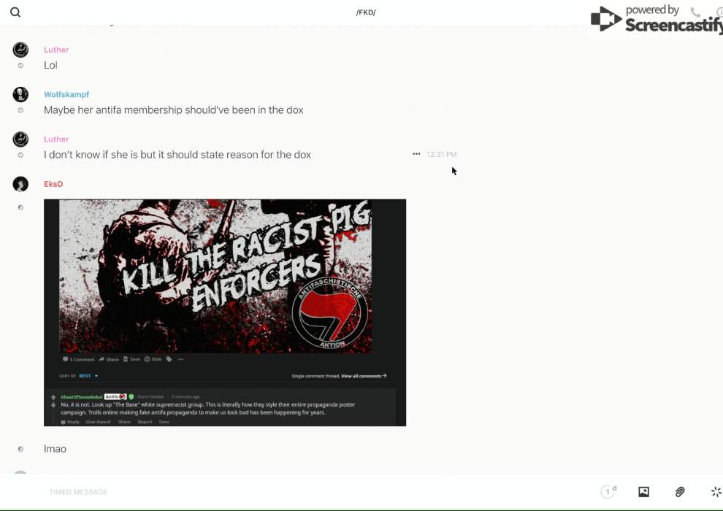Send a ping with the burst icon

tap(716, 492)
